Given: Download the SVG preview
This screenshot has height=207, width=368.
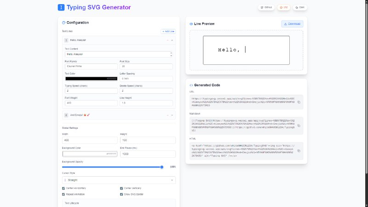Looking at the screenshot, I should [292, 23].
